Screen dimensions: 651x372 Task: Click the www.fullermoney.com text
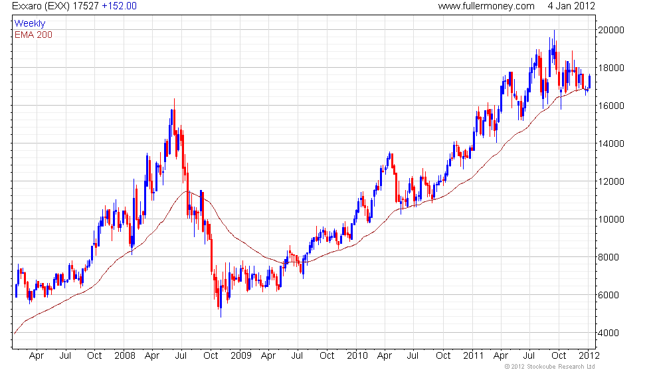click(x=486, y=6)
